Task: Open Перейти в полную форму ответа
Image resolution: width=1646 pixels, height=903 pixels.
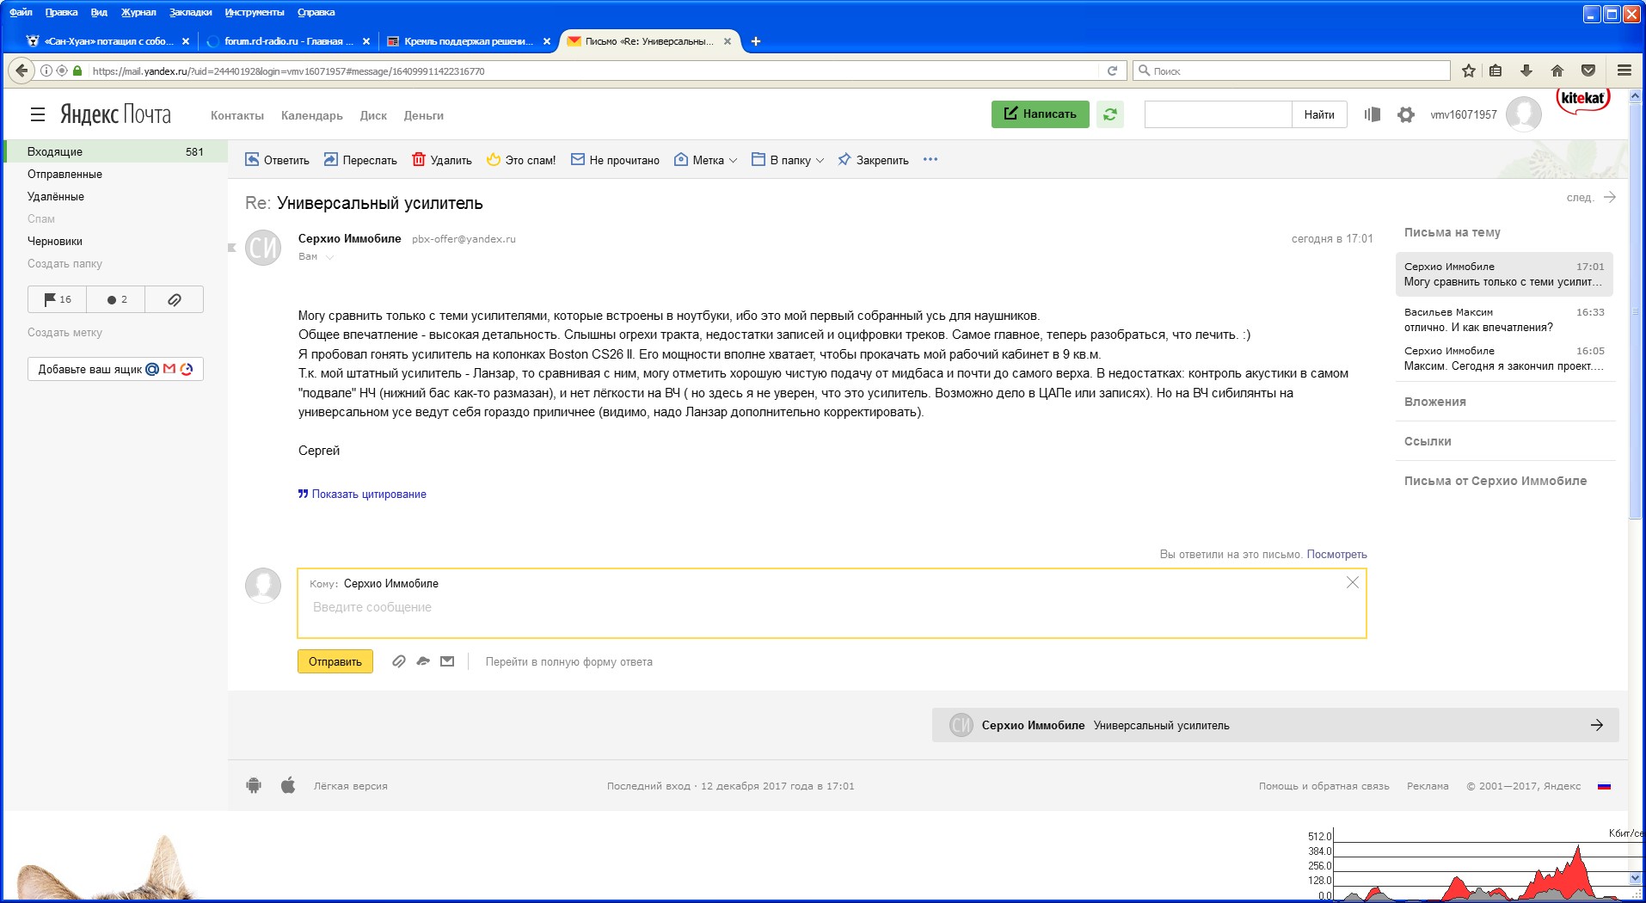Action: pyautogui.click(x=569, y=662)
